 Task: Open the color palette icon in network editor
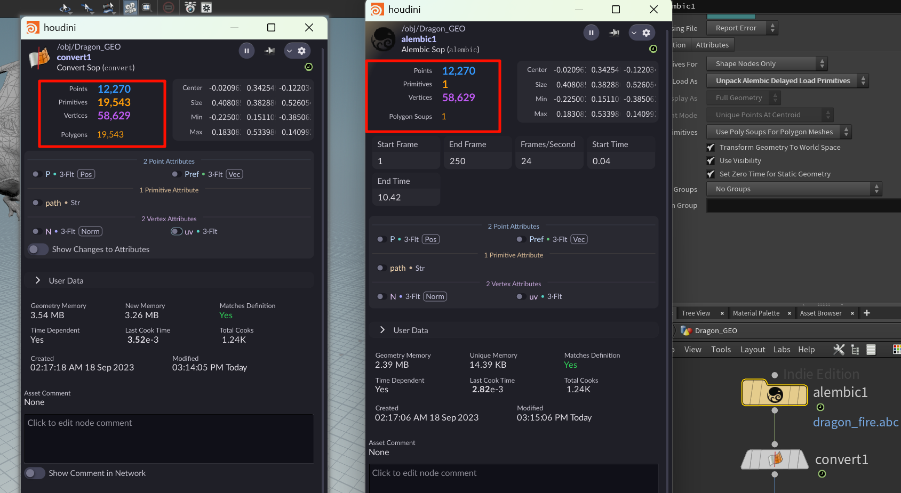coord(896,350)
